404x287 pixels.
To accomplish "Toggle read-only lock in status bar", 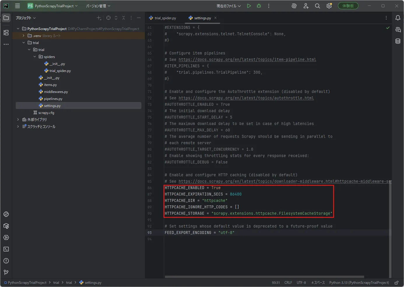I will 397,283.
